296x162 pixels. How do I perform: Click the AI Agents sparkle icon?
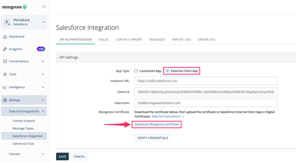pos(5,49)
